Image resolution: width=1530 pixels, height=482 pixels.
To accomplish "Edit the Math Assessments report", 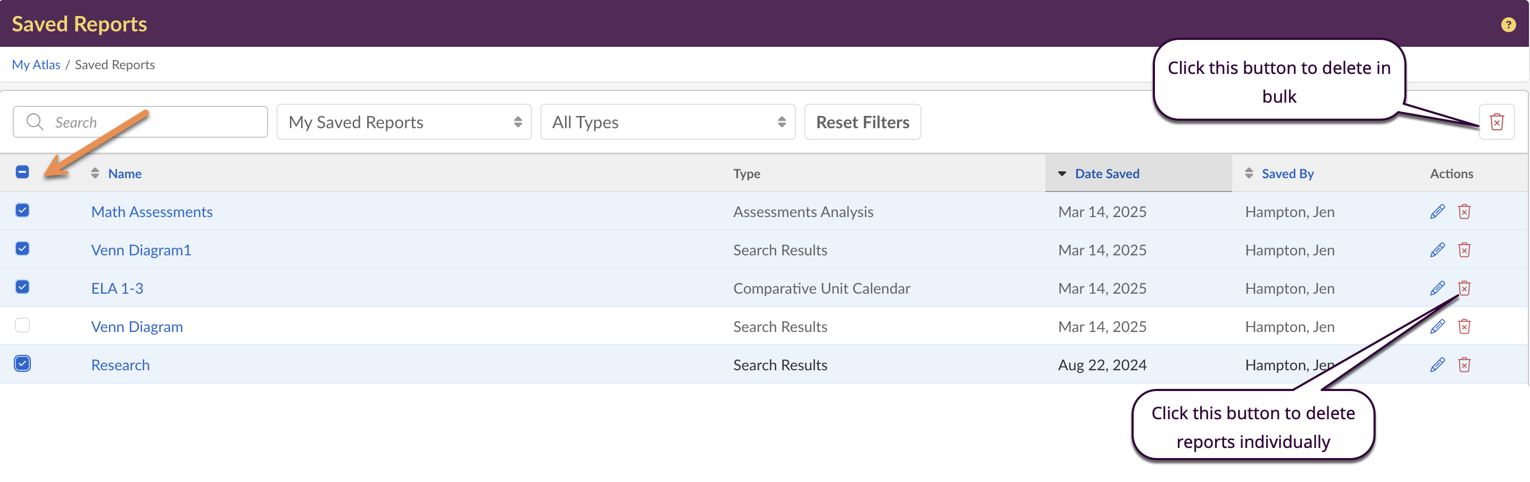I will pos(1437,212).
